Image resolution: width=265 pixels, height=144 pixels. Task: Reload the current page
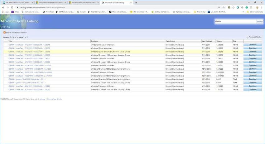[12, 7]
